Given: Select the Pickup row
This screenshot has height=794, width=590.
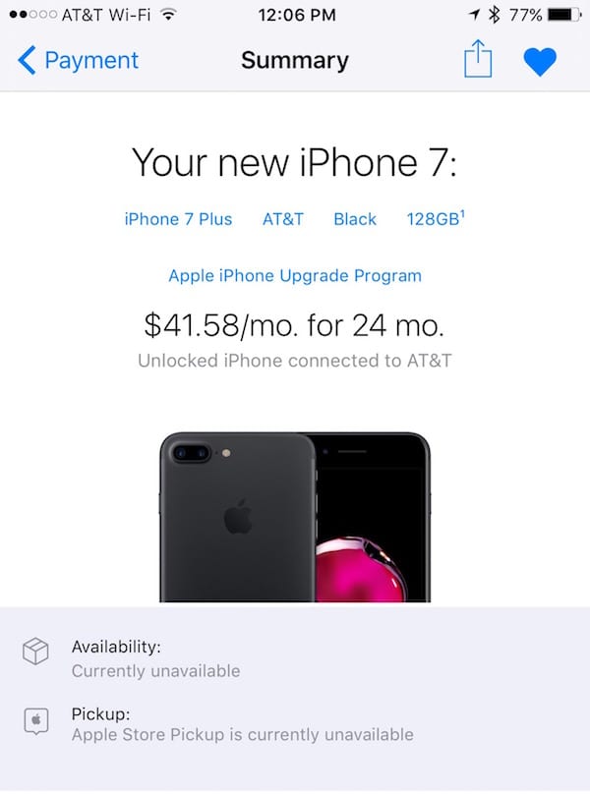Looking at the screenshot, I should click(x=295, y=724).
